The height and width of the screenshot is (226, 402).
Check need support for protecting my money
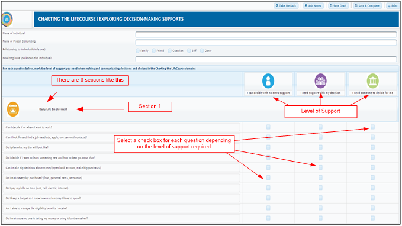[x=320, y=218]
